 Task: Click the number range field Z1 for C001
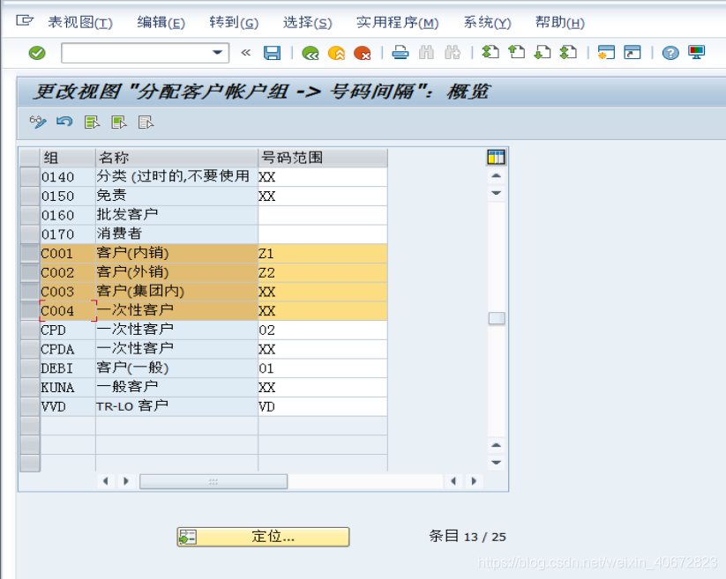pyautogui.click(x=323, y=254)
